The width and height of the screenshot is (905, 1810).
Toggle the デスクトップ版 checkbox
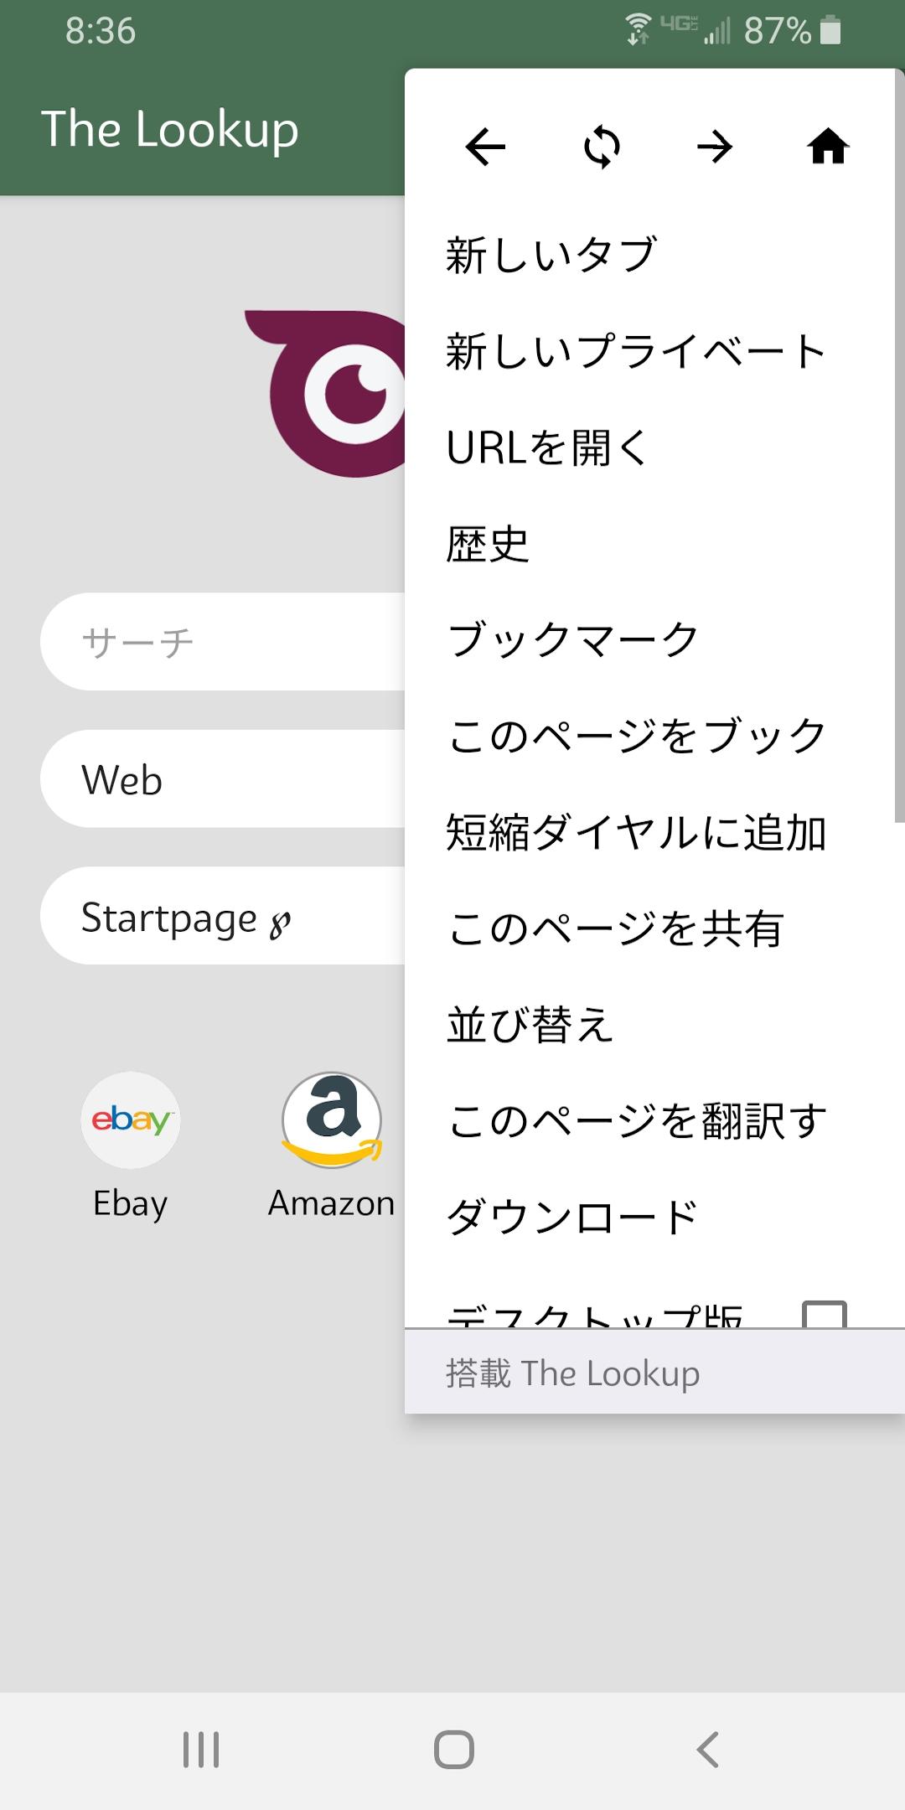click(825, 1314)
